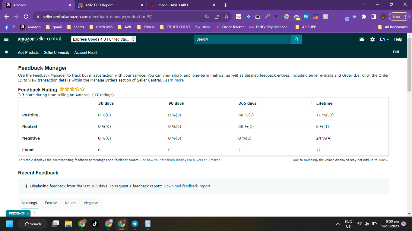The image size is (412, 231).
Task: Open the All Bookmarks folder
Action: (393, 27)
